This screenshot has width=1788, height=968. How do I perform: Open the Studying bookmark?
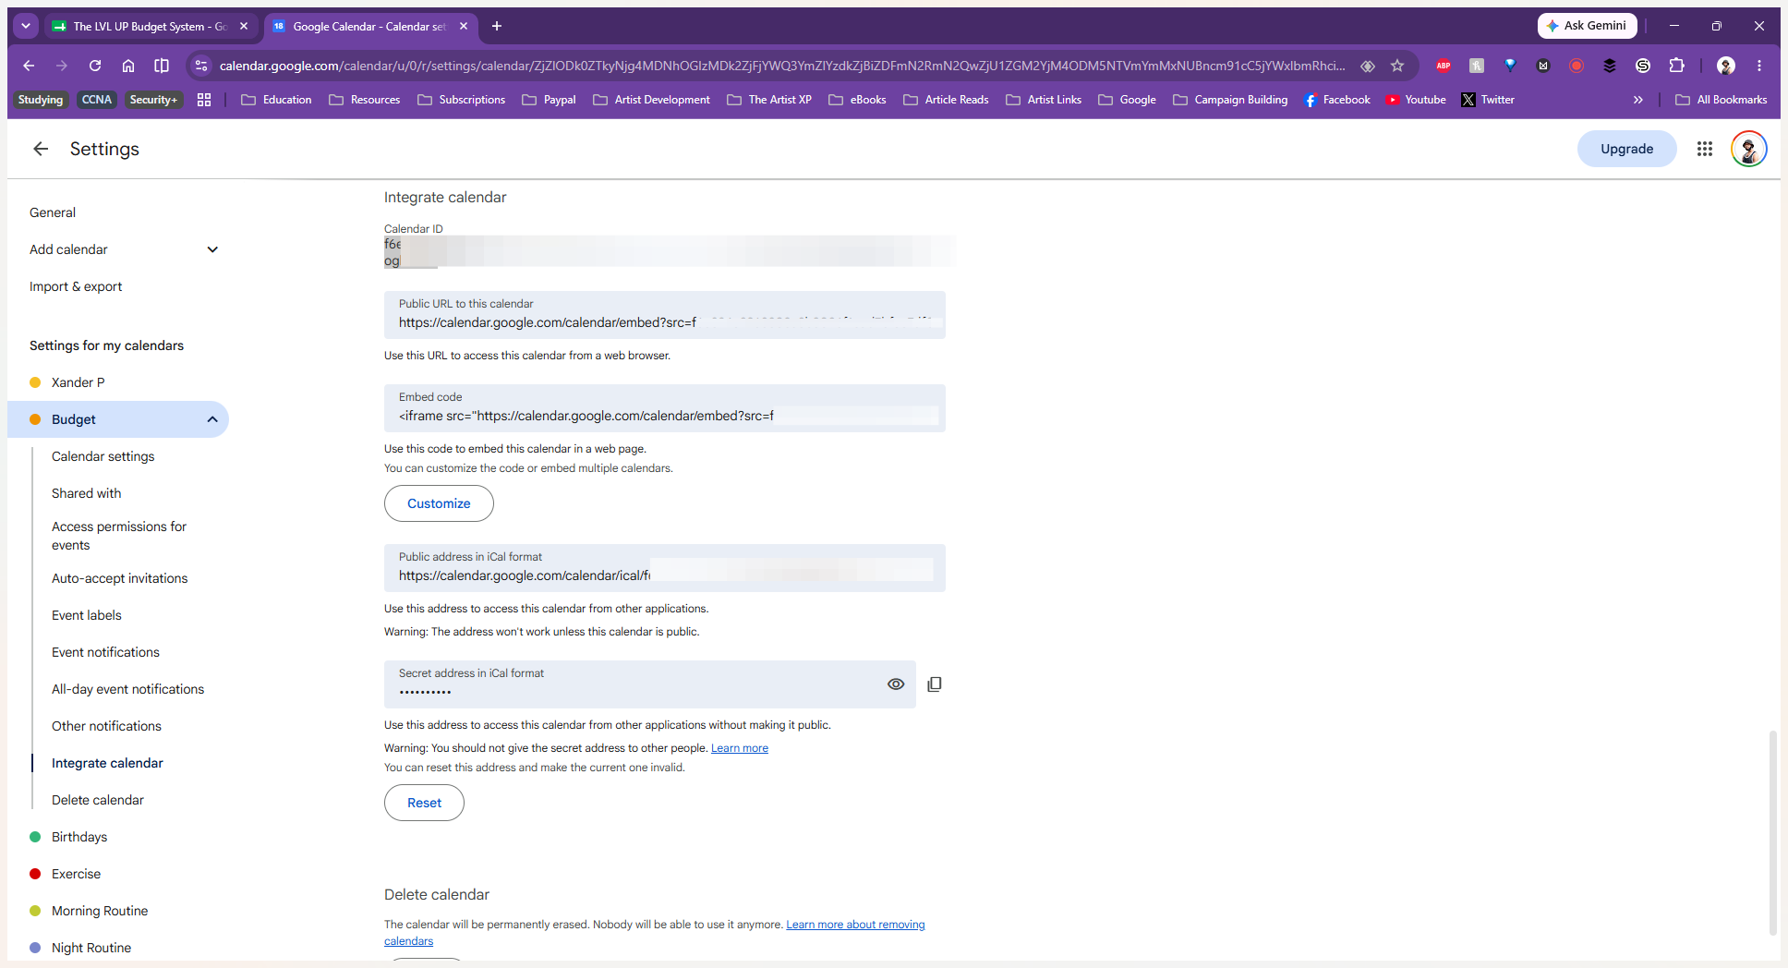[41, 100]
